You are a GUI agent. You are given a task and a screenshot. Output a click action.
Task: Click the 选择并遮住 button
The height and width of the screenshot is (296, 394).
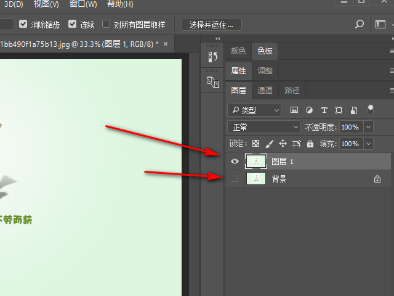pos(211,25)
